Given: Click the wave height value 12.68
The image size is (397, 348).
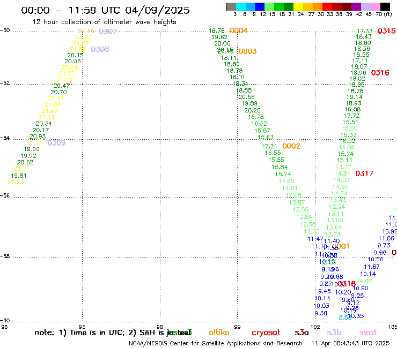Looking at the screenshot, I should click(x=293, y=195).
